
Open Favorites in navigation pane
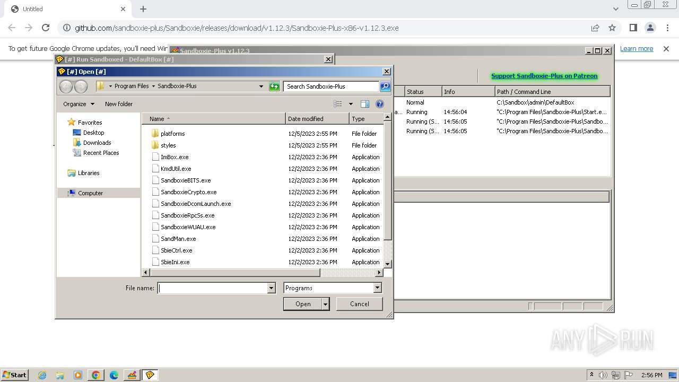(90, 123)
